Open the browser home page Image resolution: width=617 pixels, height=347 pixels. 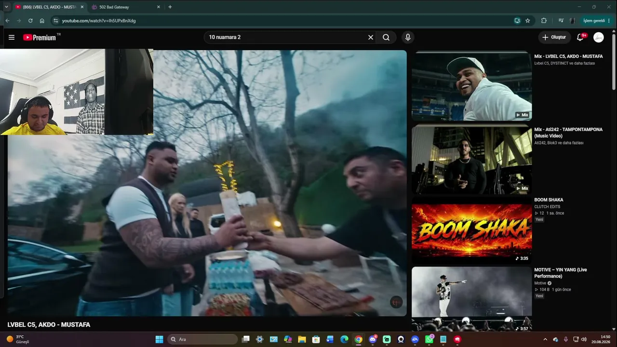(42, 21)
